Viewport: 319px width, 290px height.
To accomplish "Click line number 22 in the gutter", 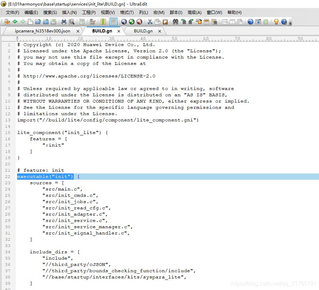I will [x=8, y=177].
